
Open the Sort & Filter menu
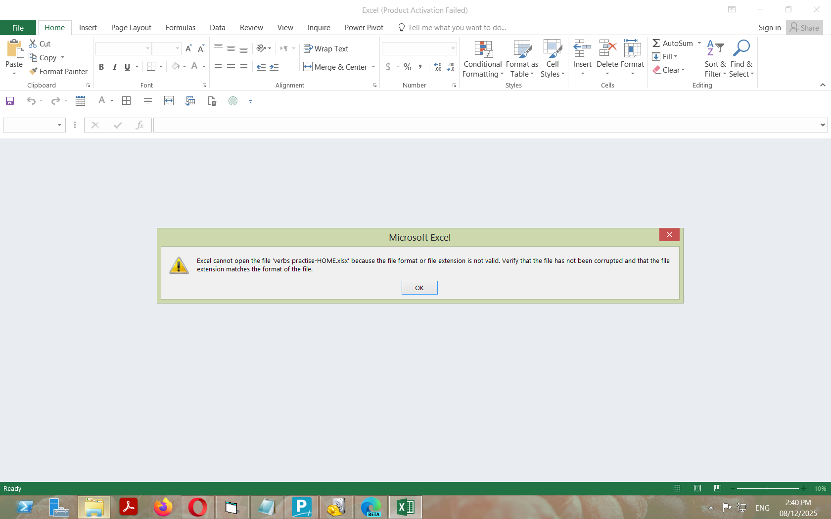point(715,59)
